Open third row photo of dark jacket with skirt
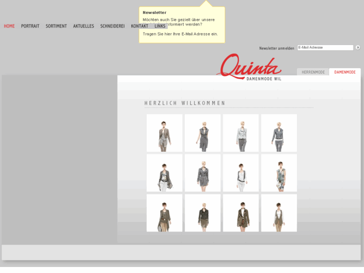Screen dimensions: 364x273 (203, 213)
